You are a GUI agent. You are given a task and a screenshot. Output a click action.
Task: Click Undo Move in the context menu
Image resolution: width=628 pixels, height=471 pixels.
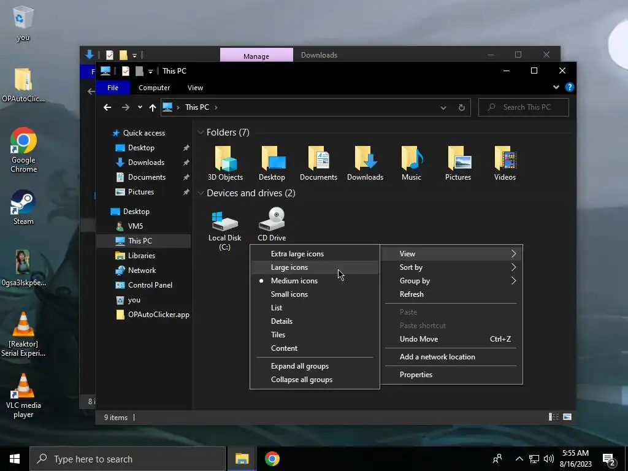pyautogui.click(x=451, y=339)
